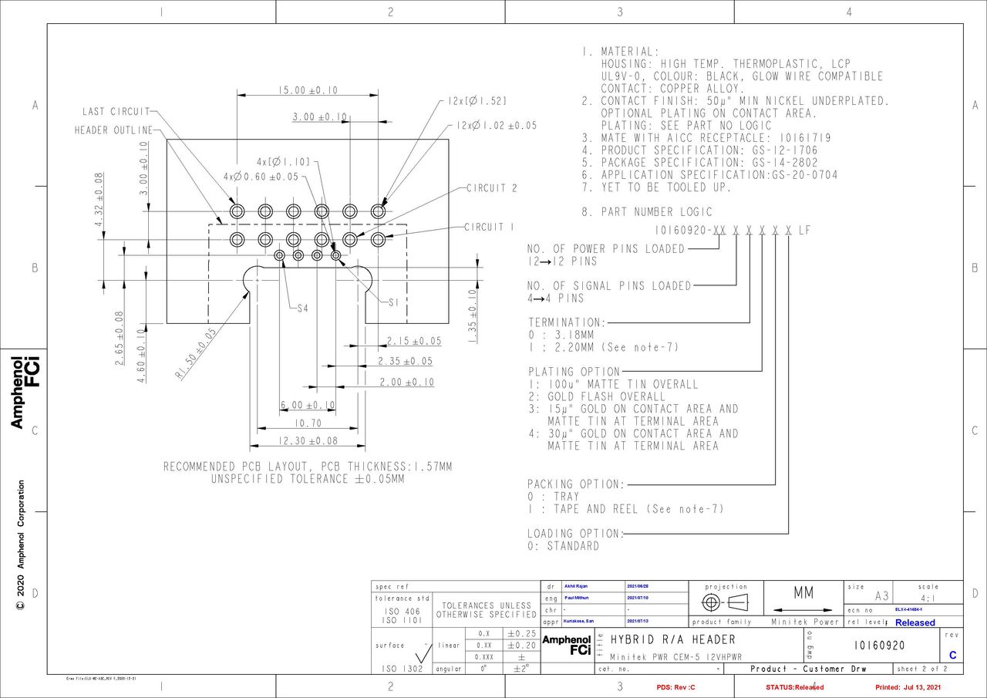Select note '1. MATERIAL:' heading

tap(621, 52)
